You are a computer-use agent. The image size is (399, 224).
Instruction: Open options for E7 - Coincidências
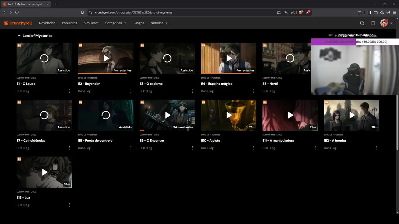click(x=69, y=148)
